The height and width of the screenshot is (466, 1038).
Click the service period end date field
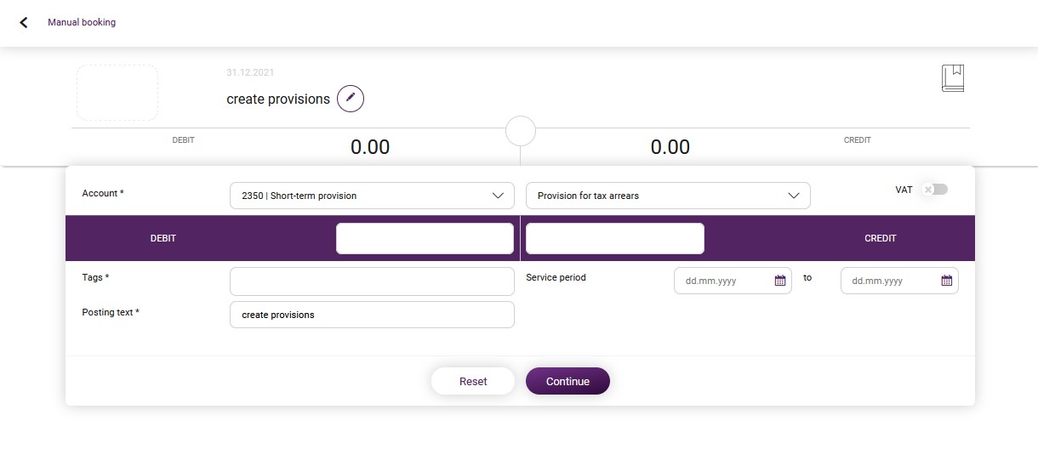click(x=899, y=281)
